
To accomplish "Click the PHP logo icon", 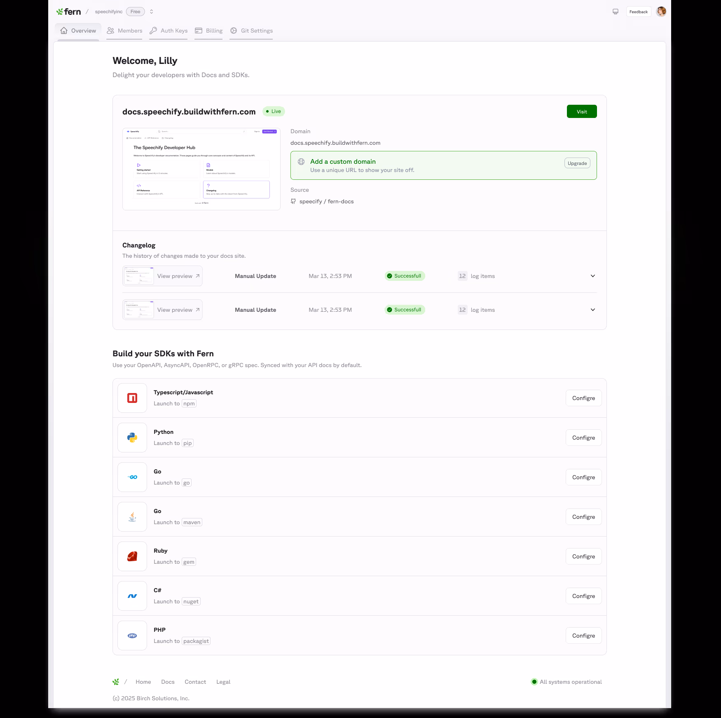I will coord(132,636).
